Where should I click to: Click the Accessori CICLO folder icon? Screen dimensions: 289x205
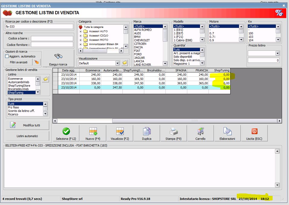(x=85, y=35)
